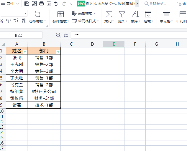Screen dimensions: 187x151
Task: Switch to the 页面布局 ribbon tab
Action: pyautogui.click(x=101, y=4)
